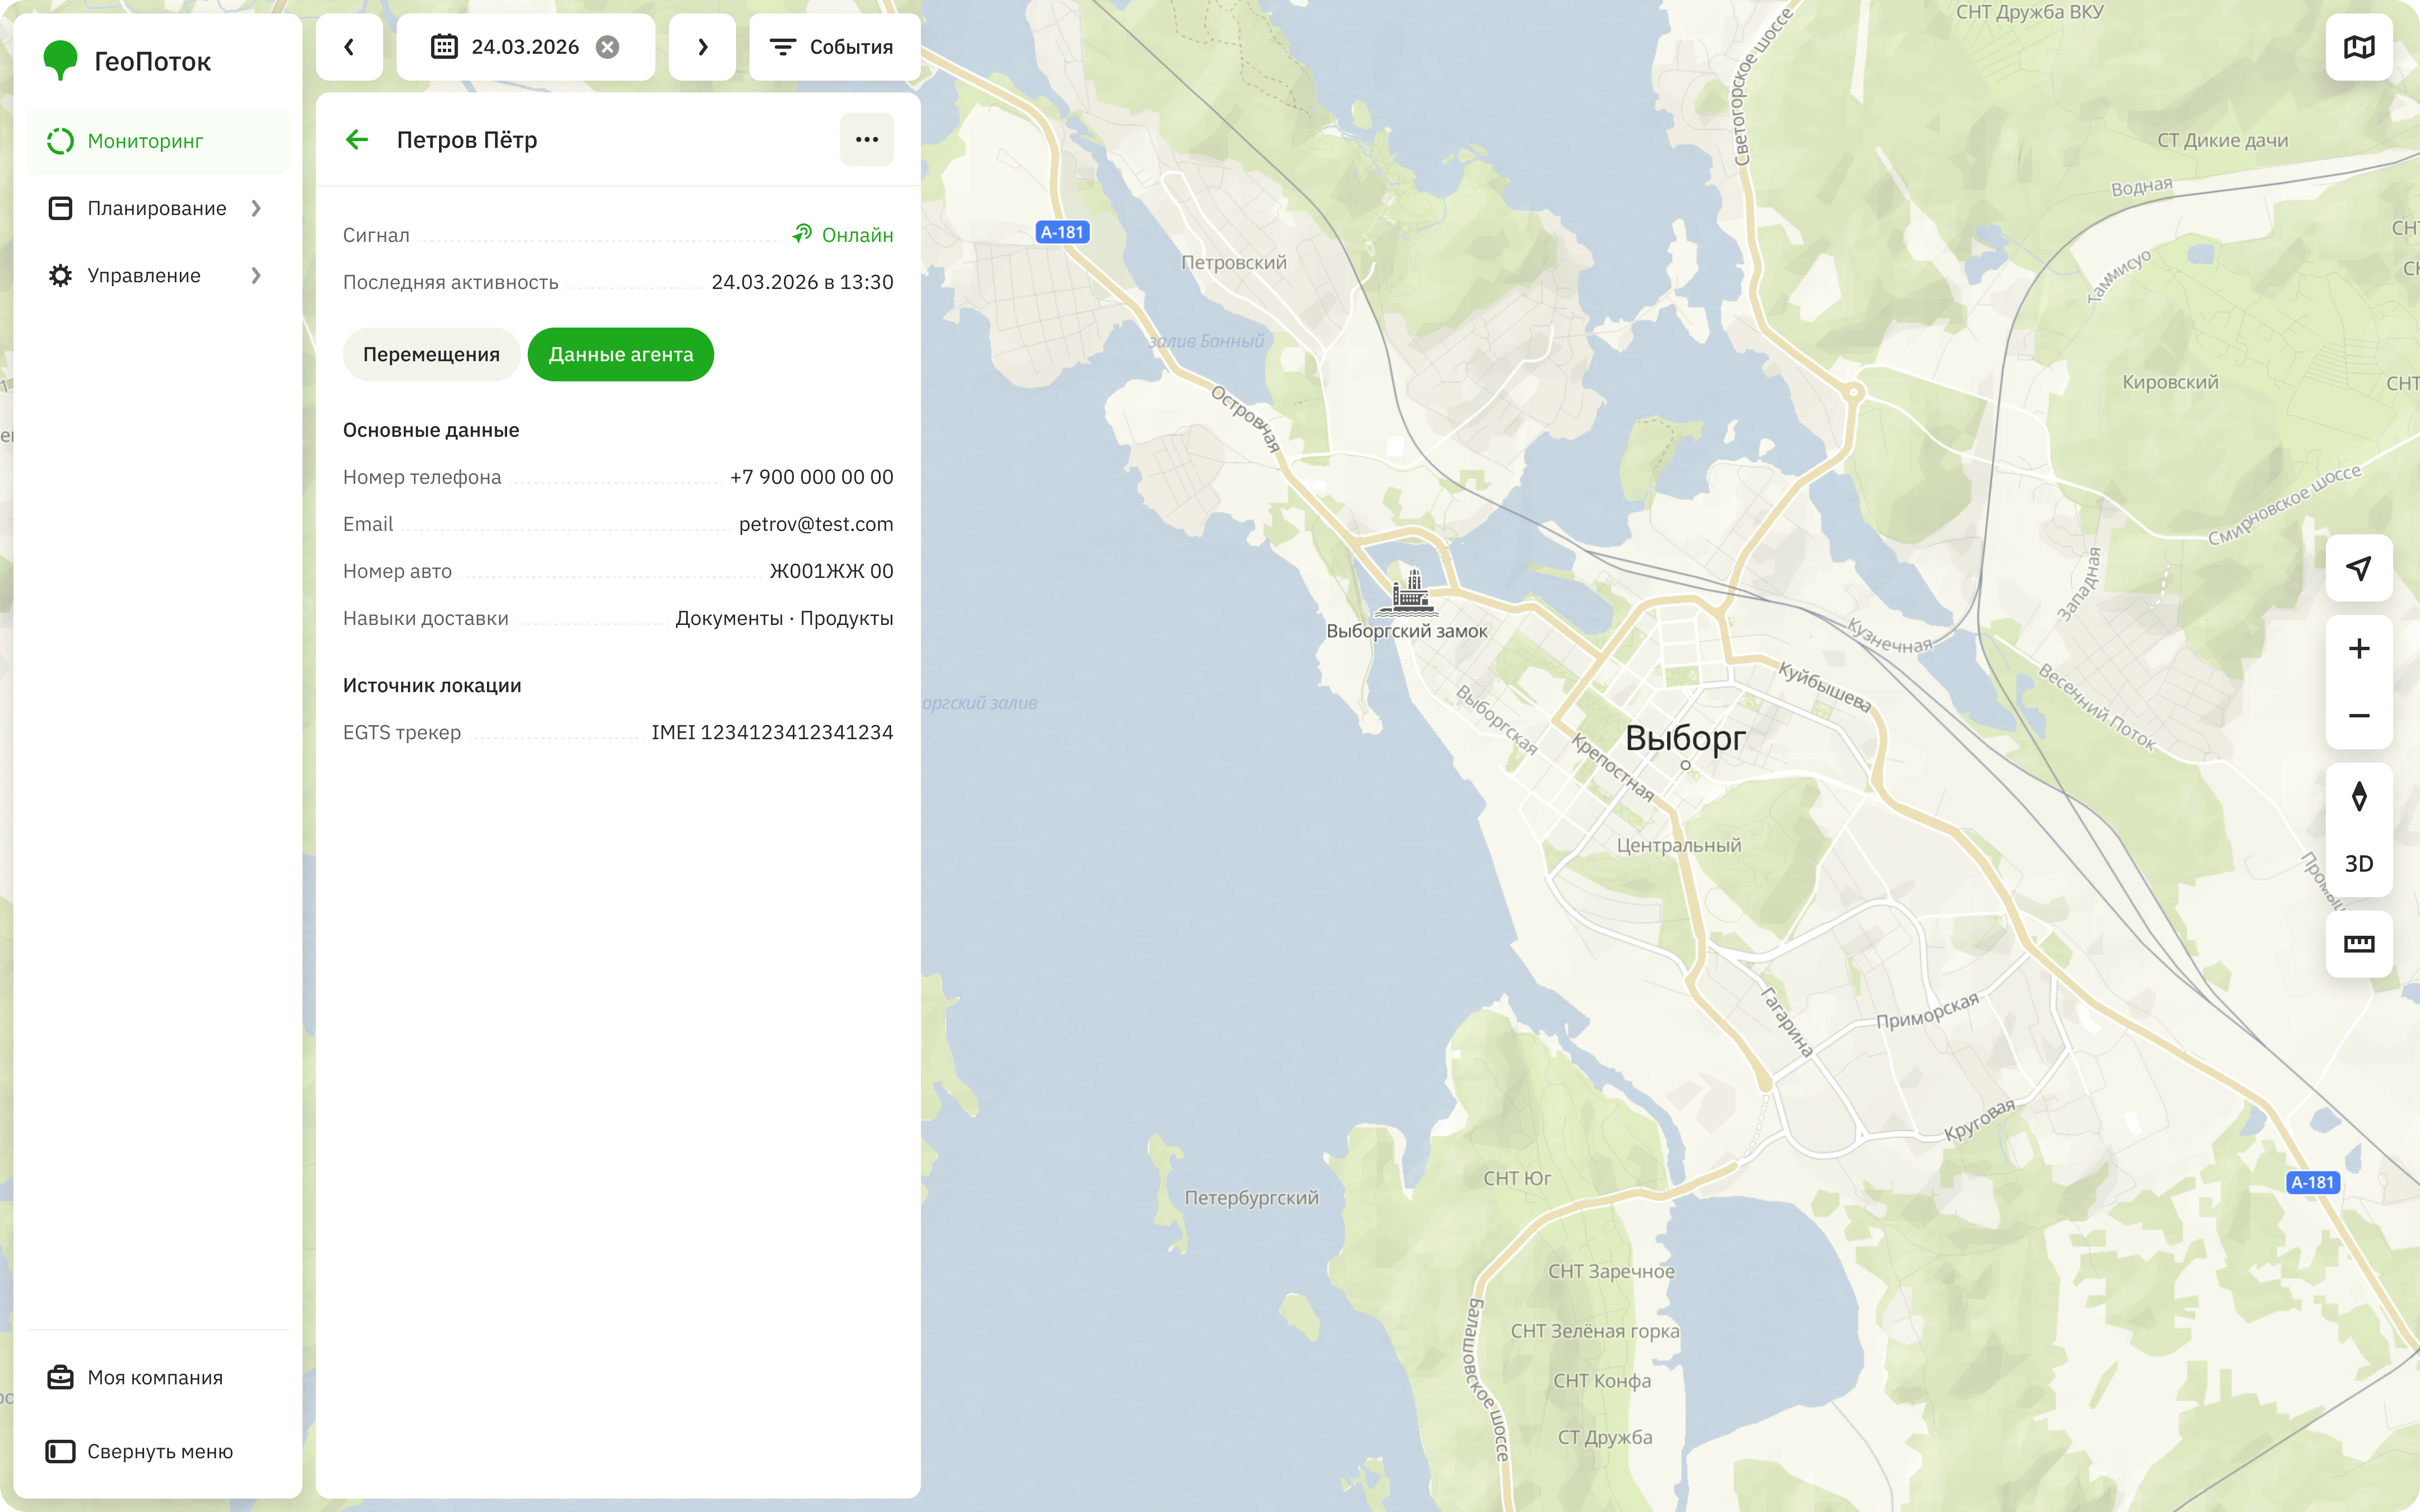The width and height of the screenshot is (2420, 1512).
Task: Go back from Петров Пётр card
Action: click(x=357, y=140)
